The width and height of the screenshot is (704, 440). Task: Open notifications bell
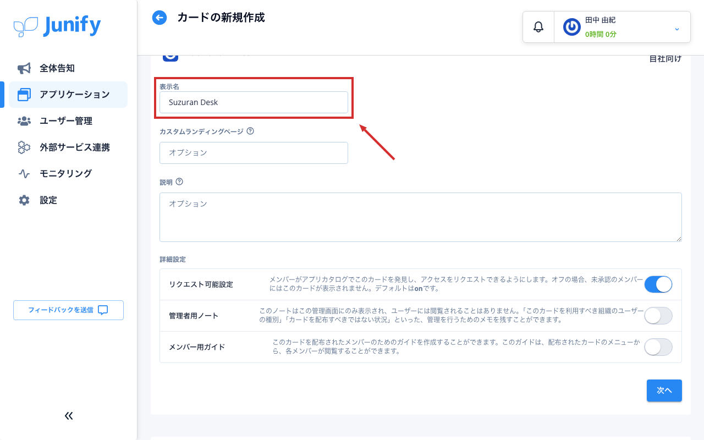538,26
